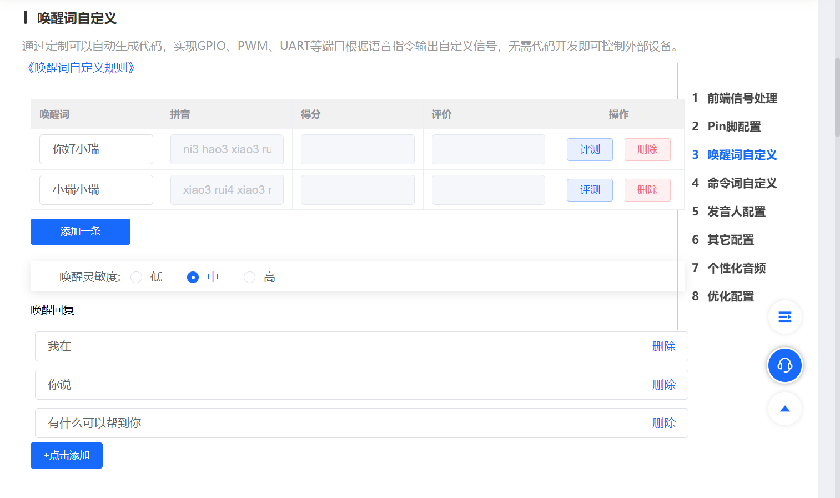Select the 高 wake sensitivity radio
The height and width of the screenshot is (498, 840).
250,277
